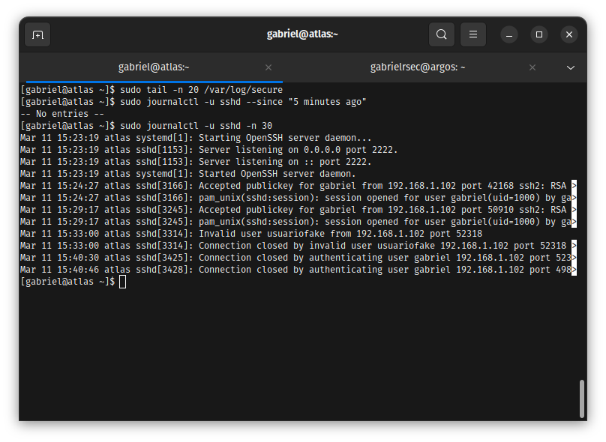Click the cursor at the bottom shell prompt
The height and width of the screenshot is (442, 606).
[122, 282]
